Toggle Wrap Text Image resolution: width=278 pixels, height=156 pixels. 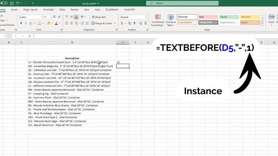99,17
